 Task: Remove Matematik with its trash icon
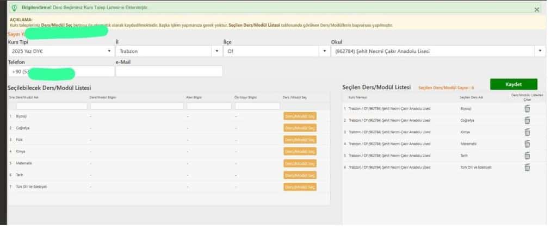click(x=527, y=144)
